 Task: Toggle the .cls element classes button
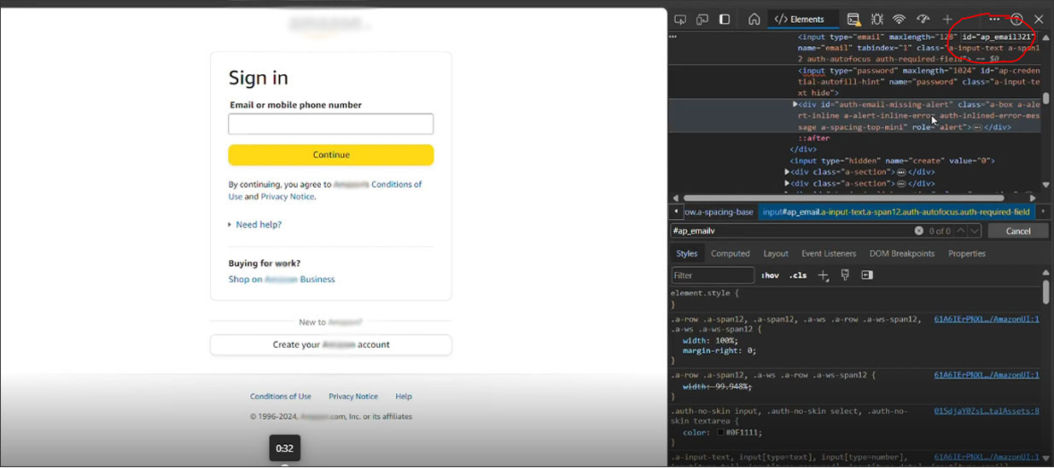click(x=798, y=275)
